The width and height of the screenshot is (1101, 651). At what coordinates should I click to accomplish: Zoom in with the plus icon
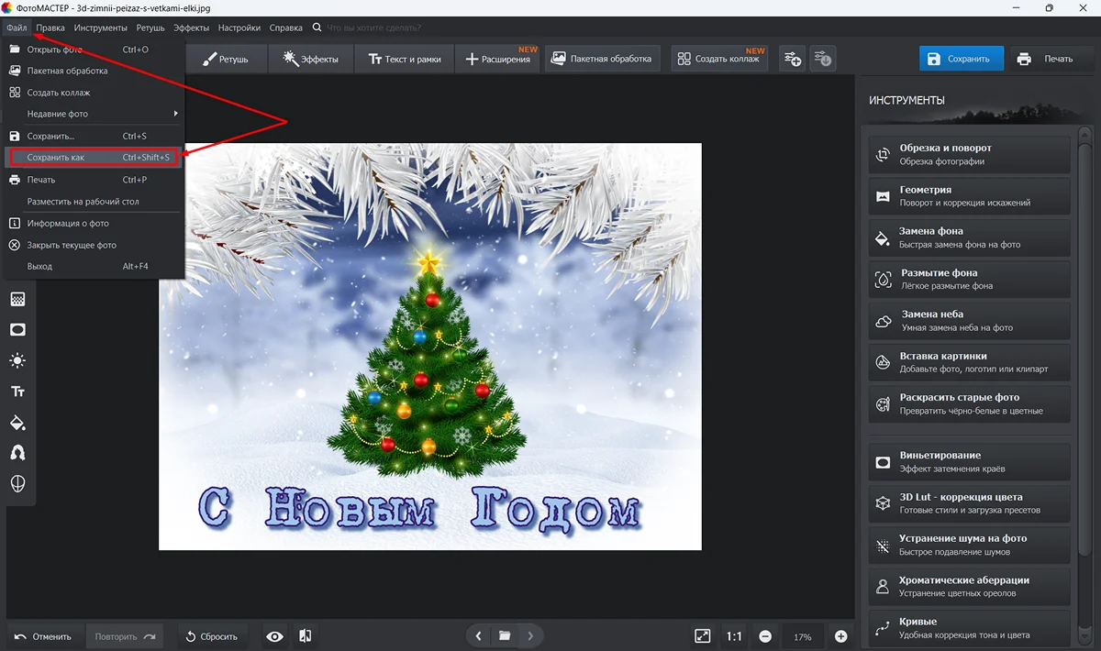pos(840,636)
